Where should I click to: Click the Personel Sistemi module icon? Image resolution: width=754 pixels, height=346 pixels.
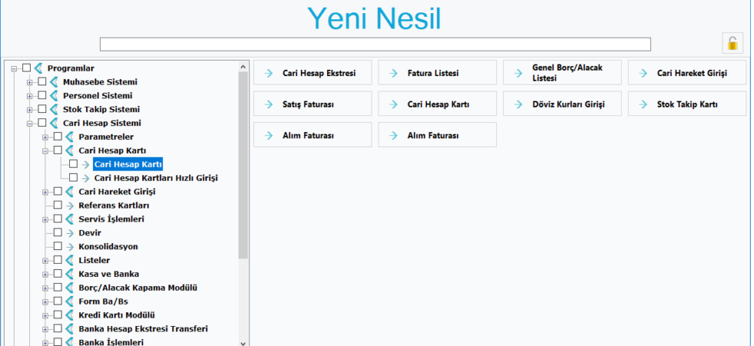pyautogui.click(x=55, y=96)
